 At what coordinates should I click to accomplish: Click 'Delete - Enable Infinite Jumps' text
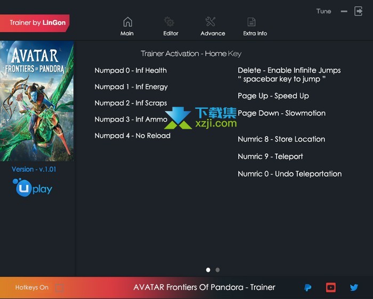289,70
